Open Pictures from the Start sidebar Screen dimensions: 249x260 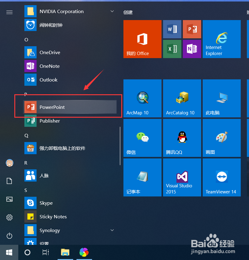9,199
